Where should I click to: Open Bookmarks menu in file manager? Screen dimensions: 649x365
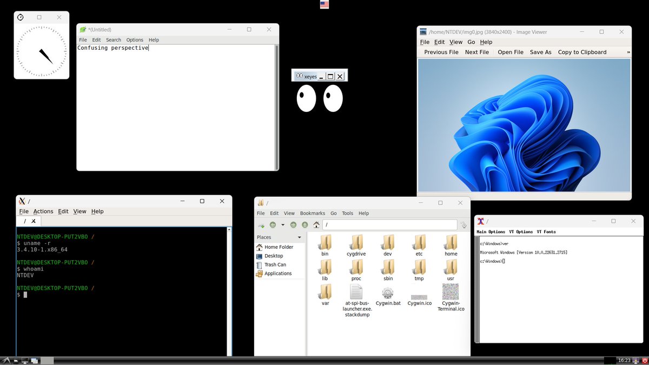pyautogui.click(x=313, y=214)
